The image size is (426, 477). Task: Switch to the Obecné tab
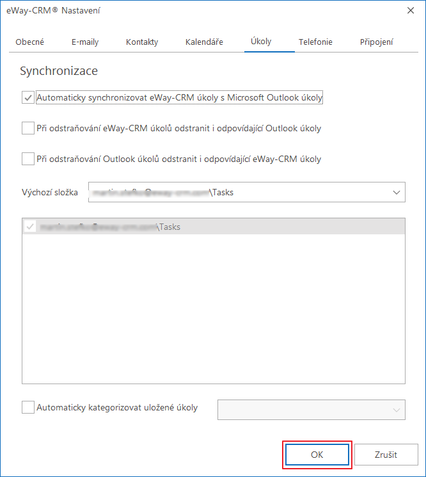30,42
